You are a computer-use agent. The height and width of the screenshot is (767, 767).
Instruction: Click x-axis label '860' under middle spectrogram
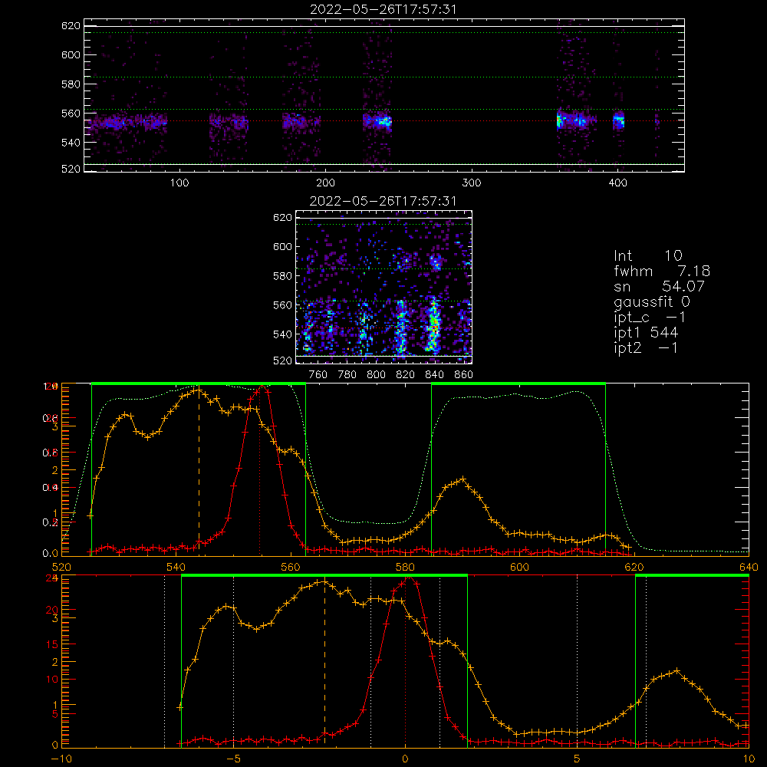(x=463, y=375)
